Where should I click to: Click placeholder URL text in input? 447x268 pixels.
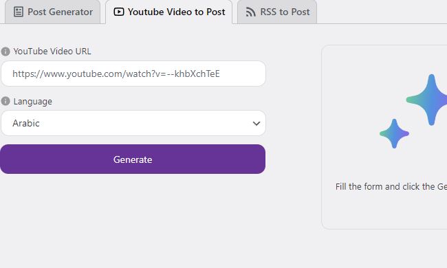(116, 74)
